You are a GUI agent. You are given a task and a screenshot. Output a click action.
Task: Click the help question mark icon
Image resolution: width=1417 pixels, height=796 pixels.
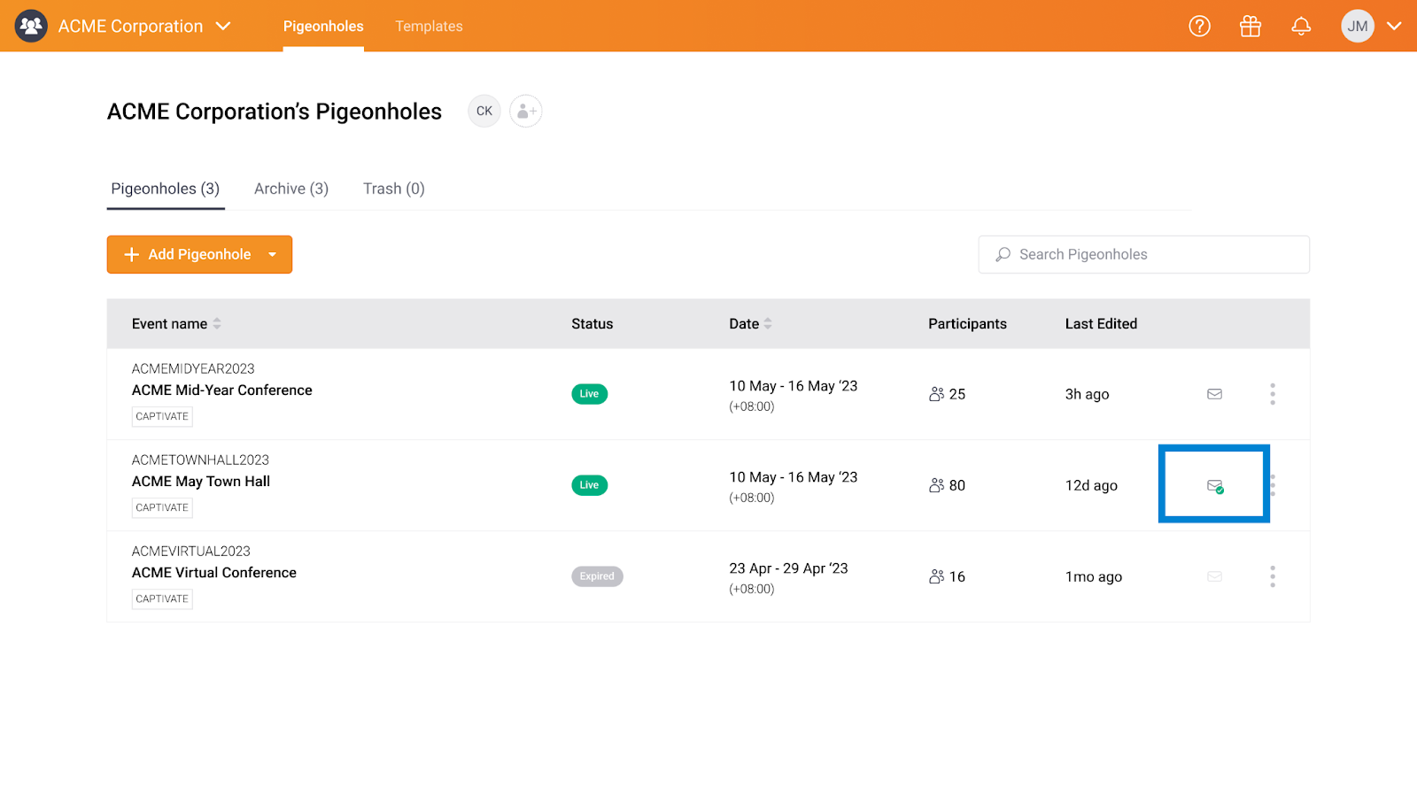click(x=1199, y=27)
